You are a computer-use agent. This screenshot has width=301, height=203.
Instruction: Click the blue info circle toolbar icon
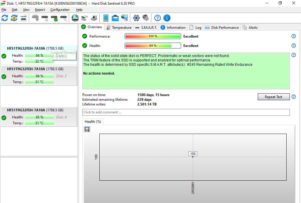tap(167, 18)
